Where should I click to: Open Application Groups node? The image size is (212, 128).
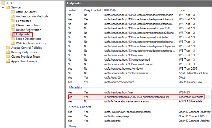point(24,61)
